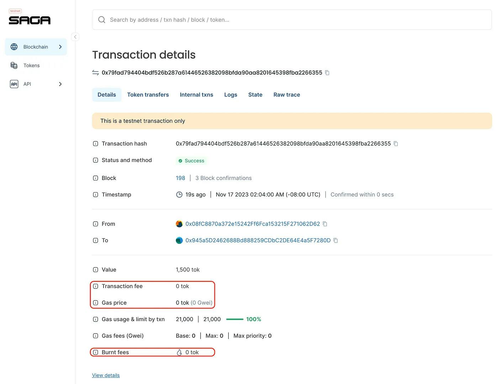498x384 pixels.
Task: Click the 'Confirmed within 0 secs' text
Action: (x=362, y=195)
